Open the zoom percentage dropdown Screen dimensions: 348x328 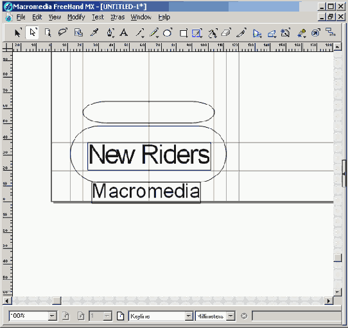coord(53,316)
